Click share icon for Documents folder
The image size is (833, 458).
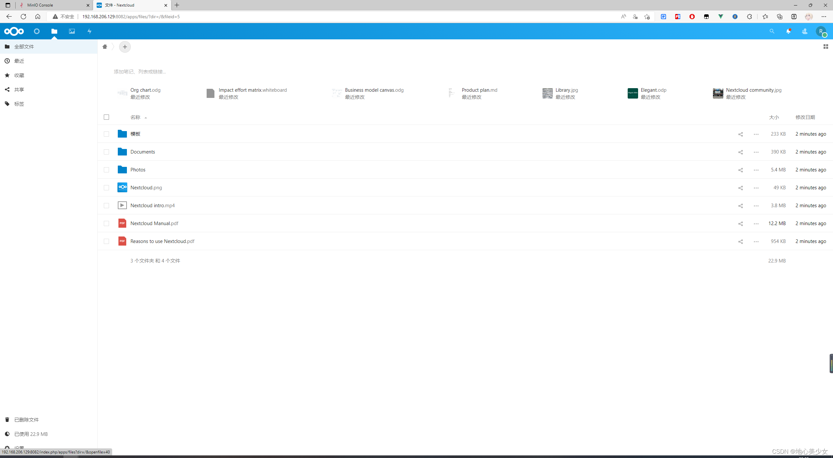[740, 152]
